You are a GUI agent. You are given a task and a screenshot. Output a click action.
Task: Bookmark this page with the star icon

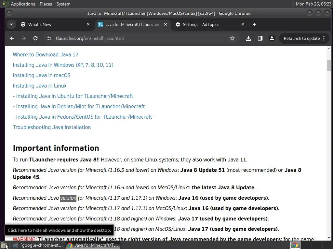(x=232, y=38)
